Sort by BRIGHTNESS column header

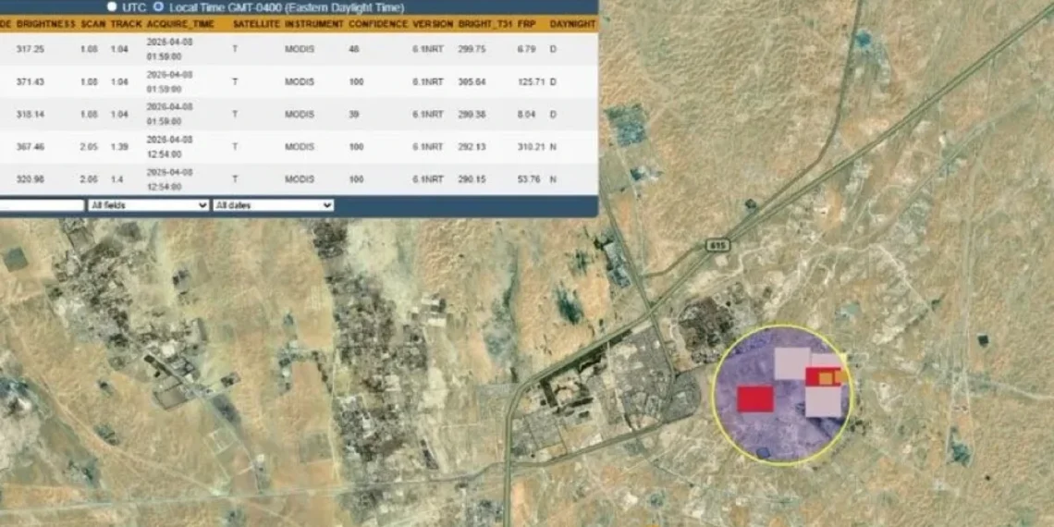(x=45, y=23)
